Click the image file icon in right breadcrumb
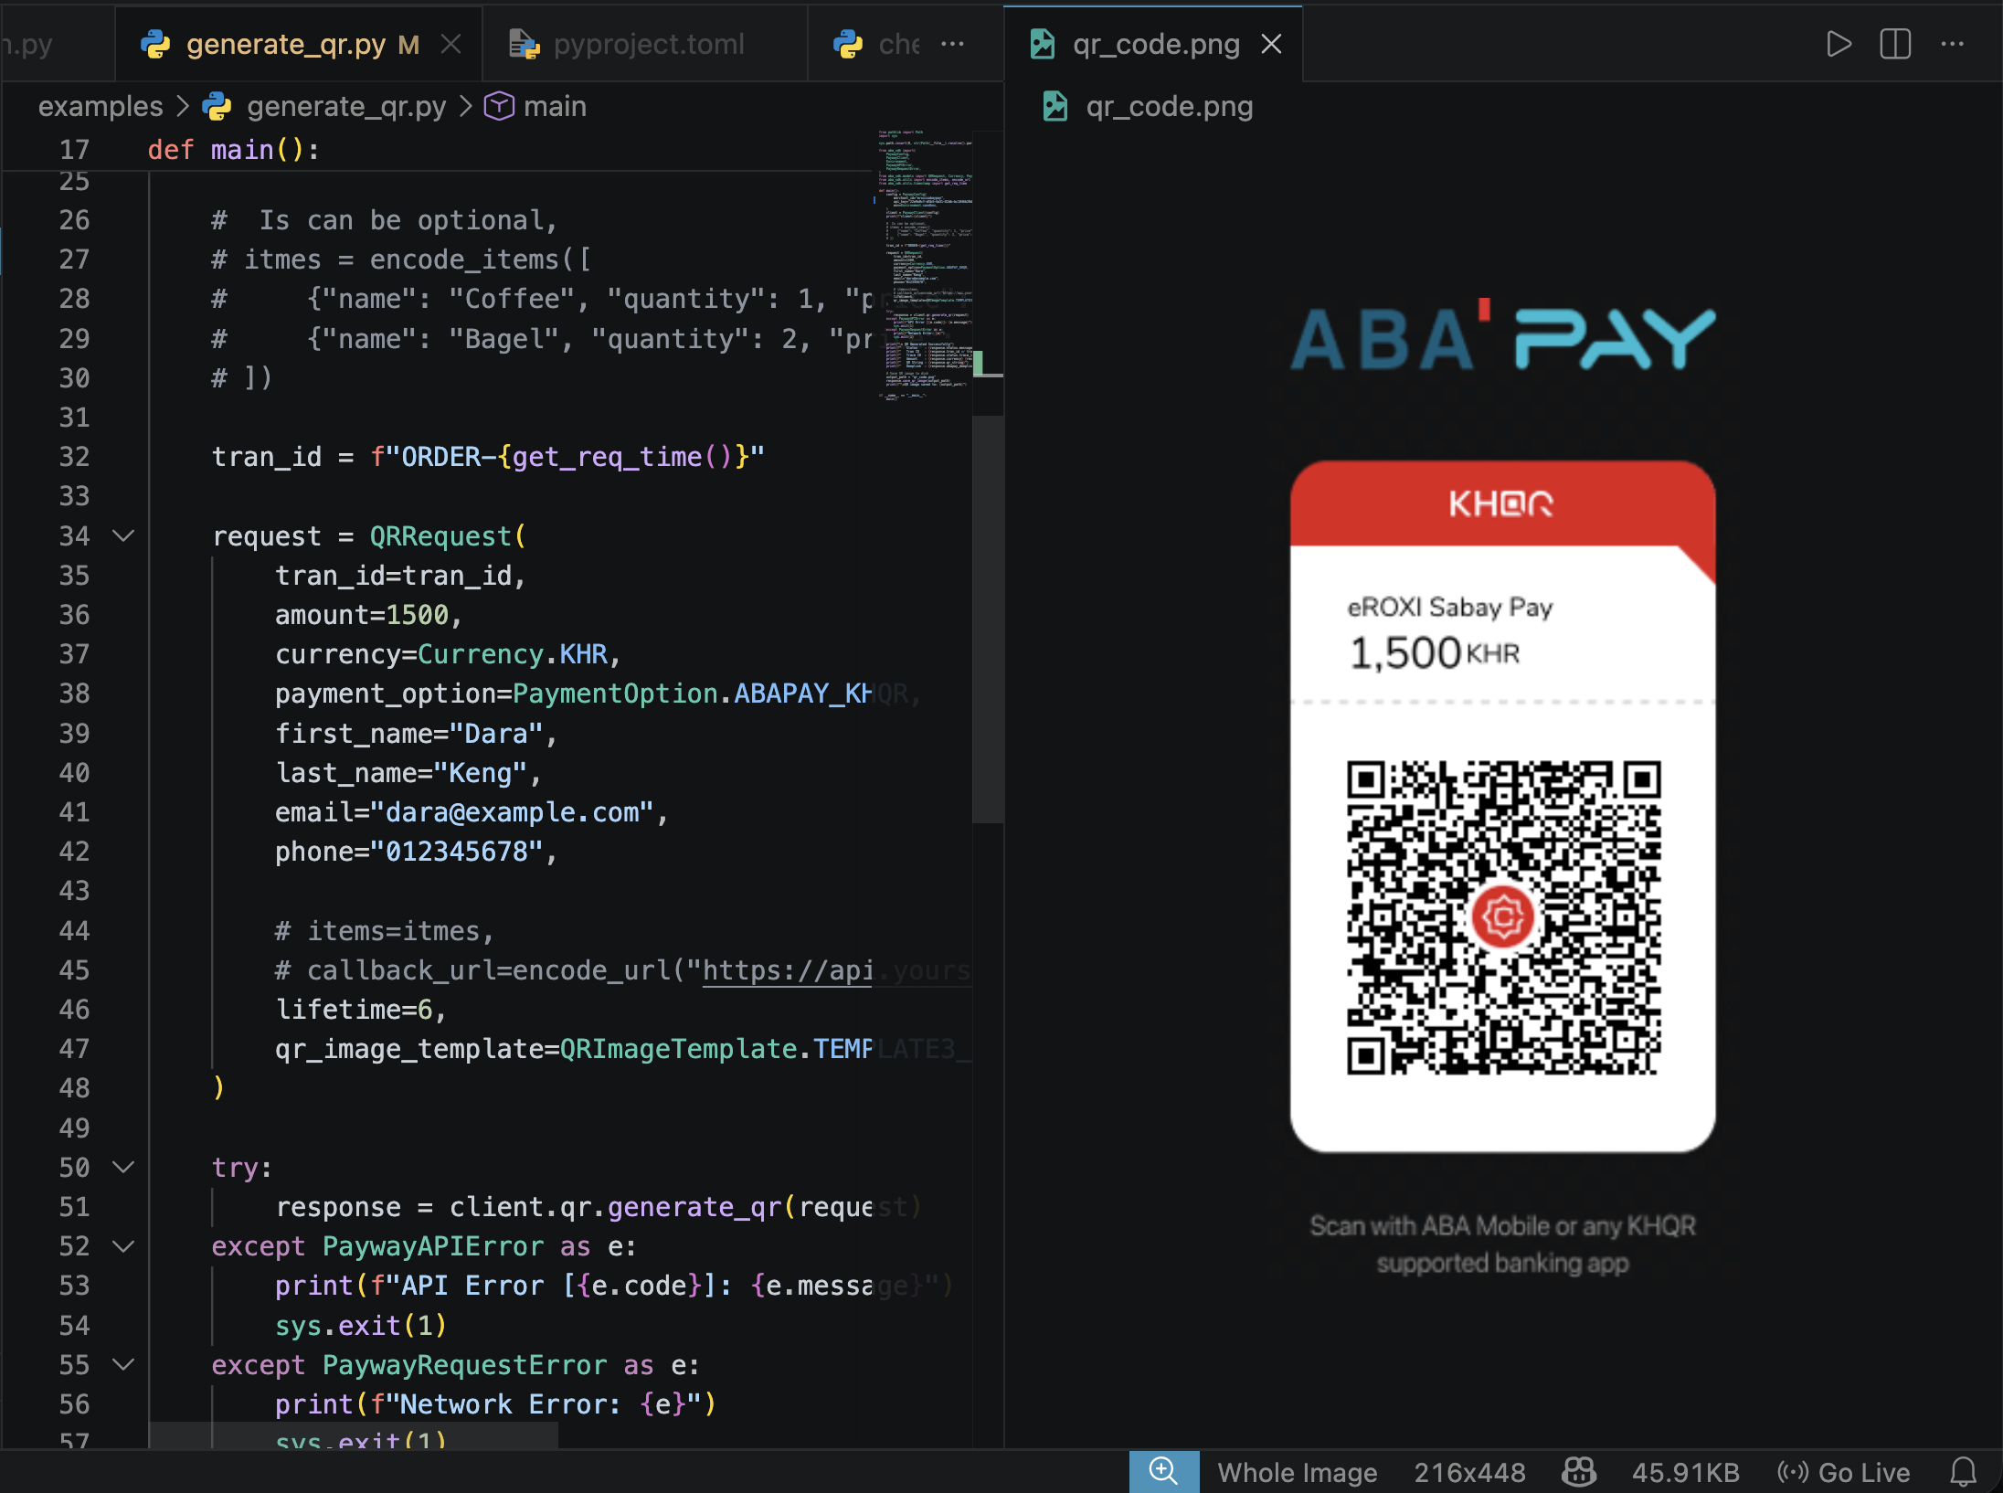The width and height of the screenshot is (2003, 1493). click(1055, 106)
